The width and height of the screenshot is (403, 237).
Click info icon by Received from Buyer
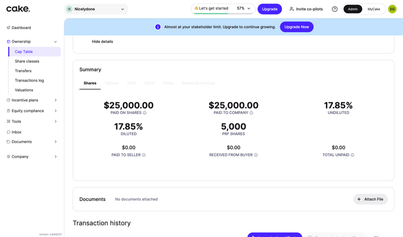coord(256,155)
